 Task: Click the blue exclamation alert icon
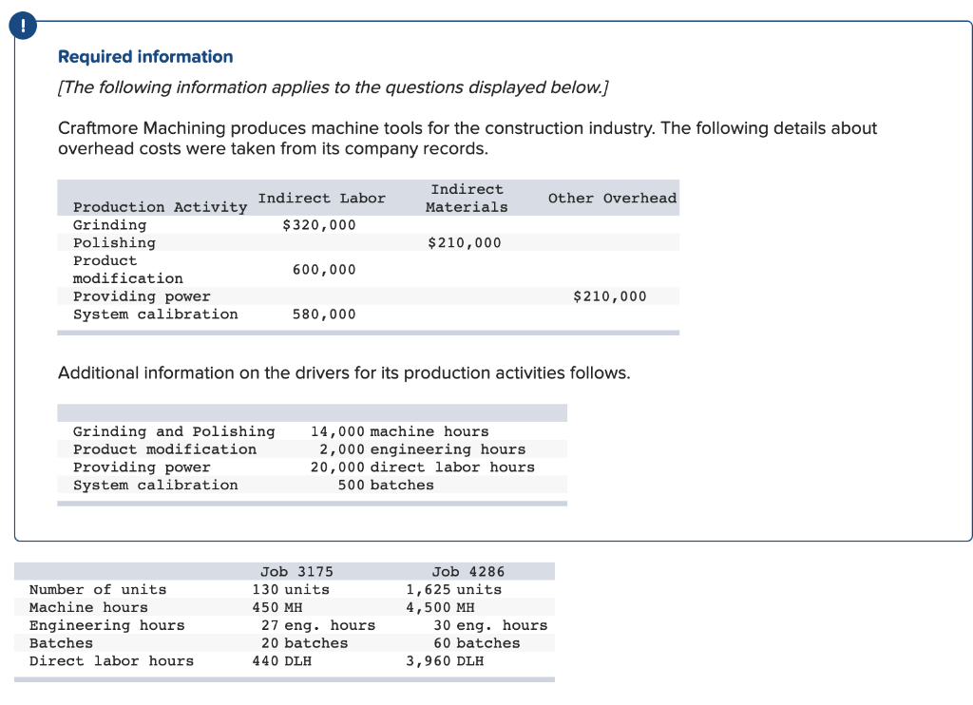coord(23,26)
